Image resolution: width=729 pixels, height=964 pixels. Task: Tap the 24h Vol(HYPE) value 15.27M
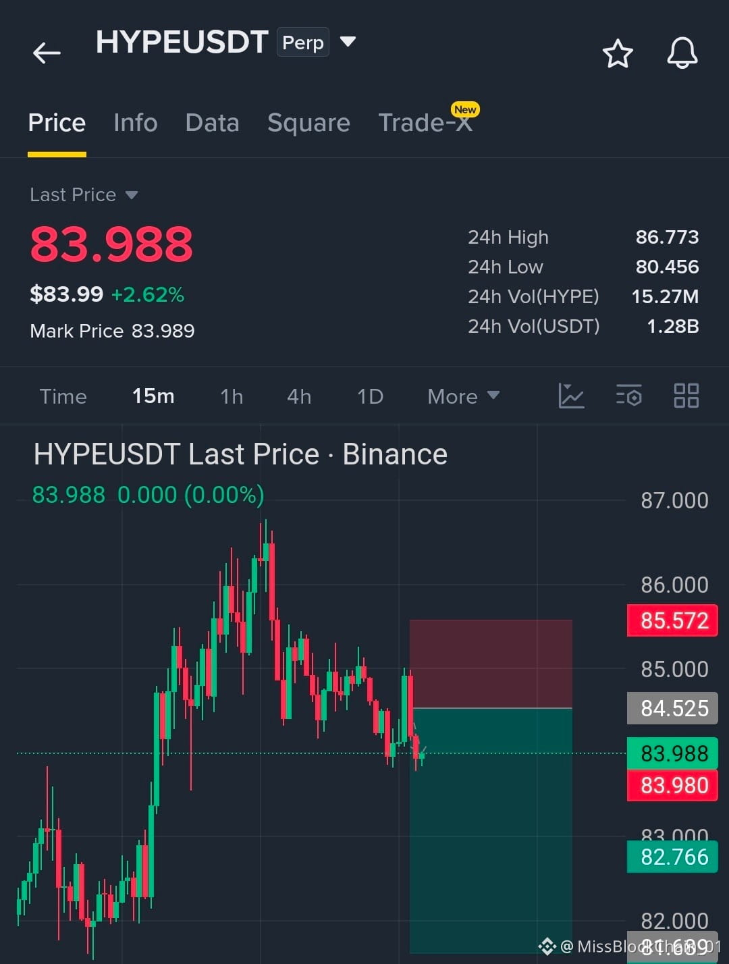click(x=665, y=296)
